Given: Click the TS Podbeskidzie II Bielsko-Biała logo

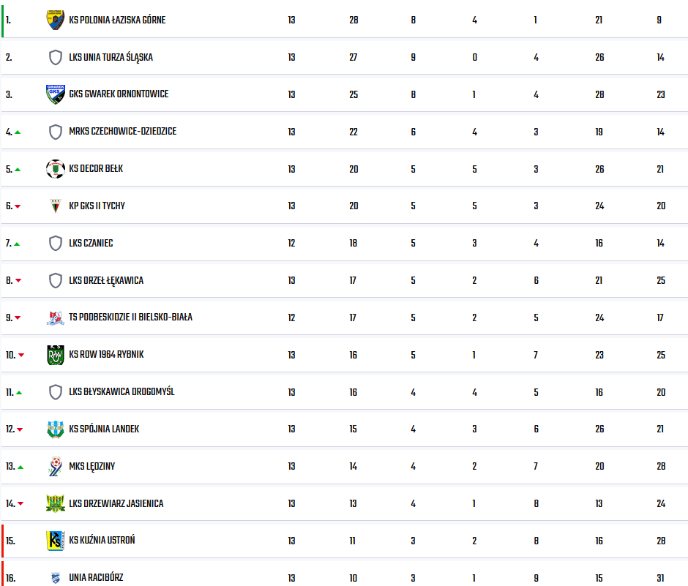Looking at the screenshot, I should pyautogui.click(x=56, y=318).
